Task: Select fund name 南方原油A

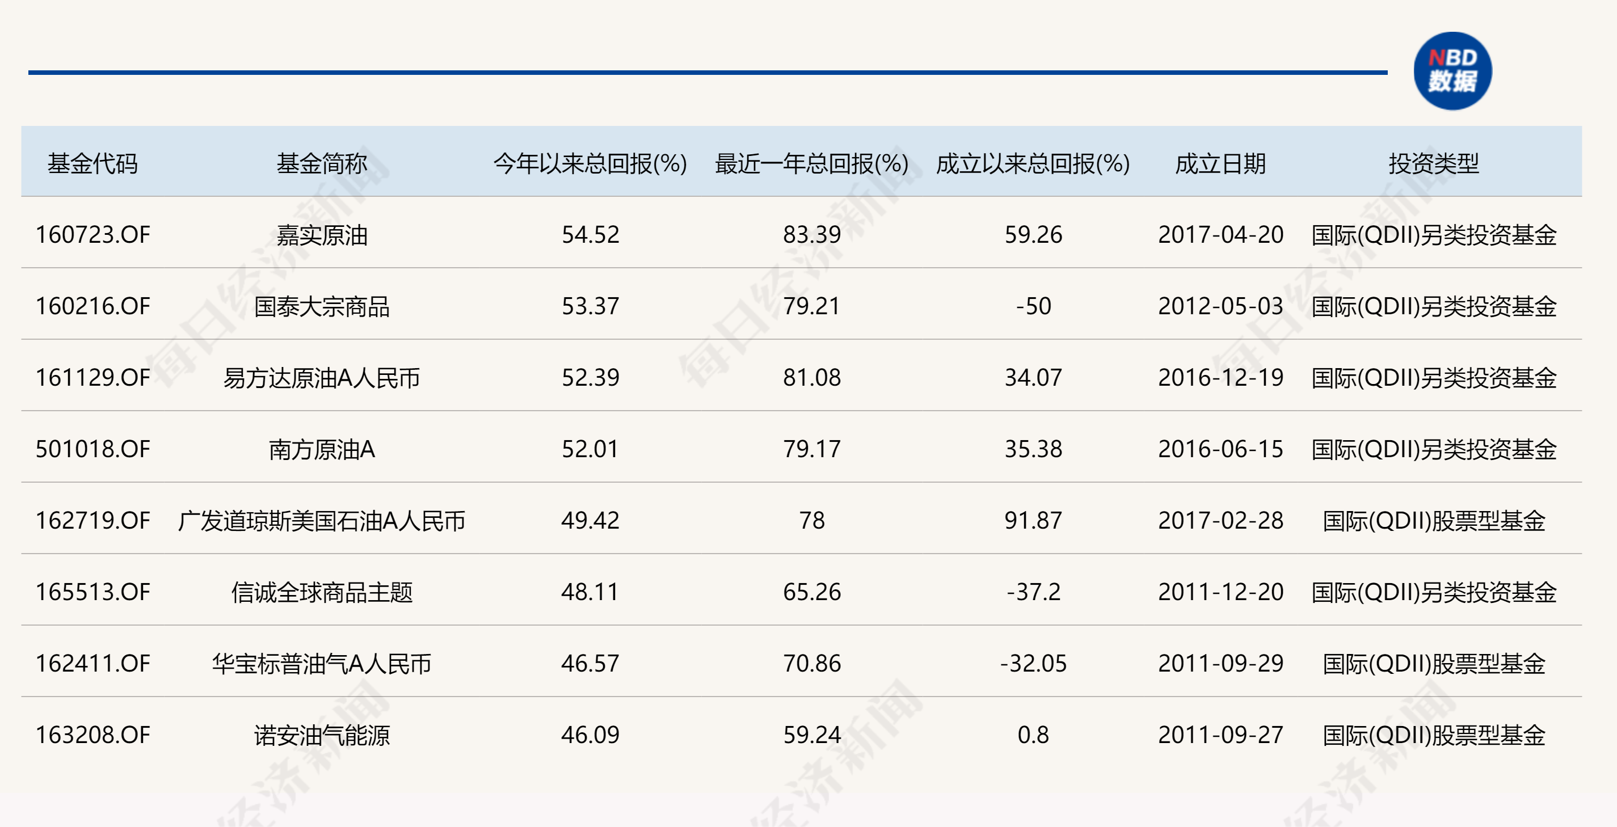Action: tap(322, 449)
